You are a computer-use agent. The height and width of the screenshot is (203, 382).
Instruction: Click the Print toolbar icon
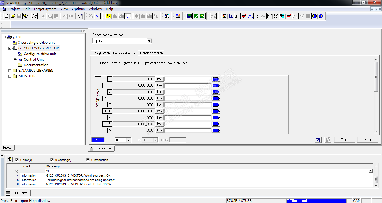34,16
